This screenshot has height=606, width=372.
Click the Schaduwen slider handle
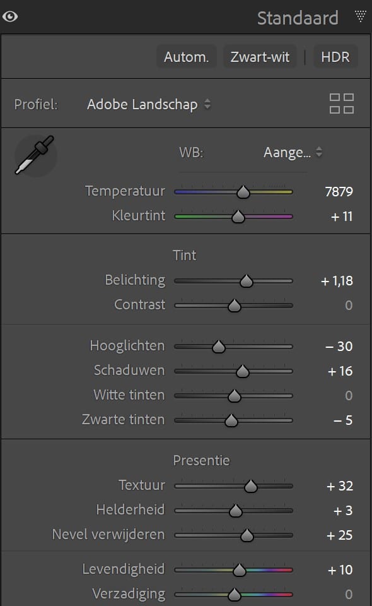coord(241,371)
